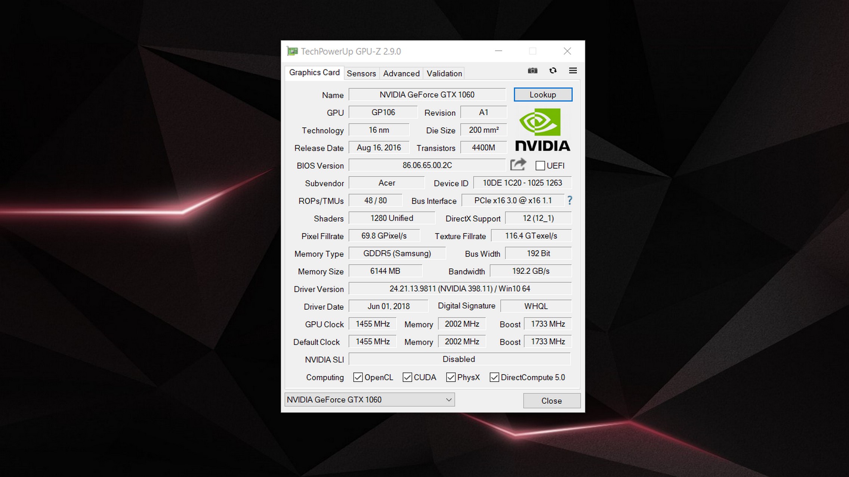Click the ROPs/TMUs field 48 / 80
The height and width of the screenshot is (477, 849).
(376, 200)
